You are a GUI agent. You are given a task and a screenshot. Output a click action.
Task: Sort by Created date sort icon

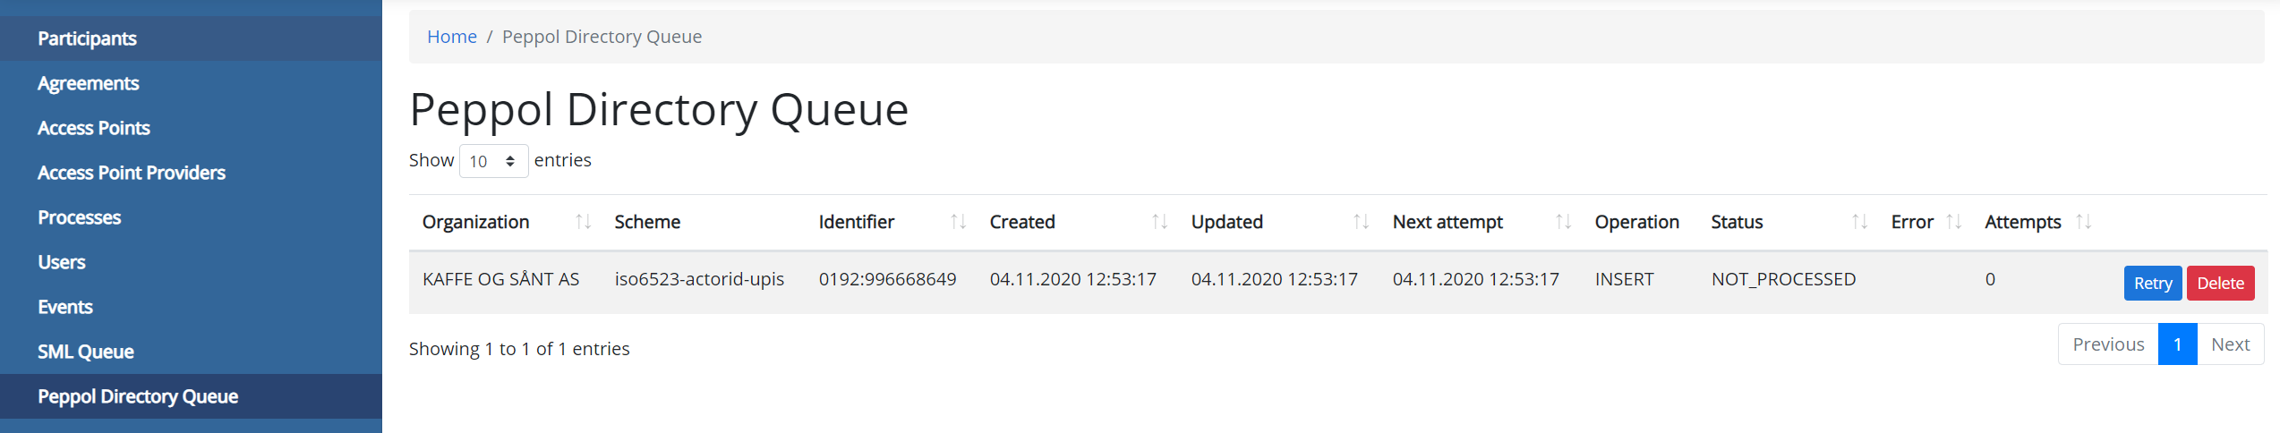1159,222
